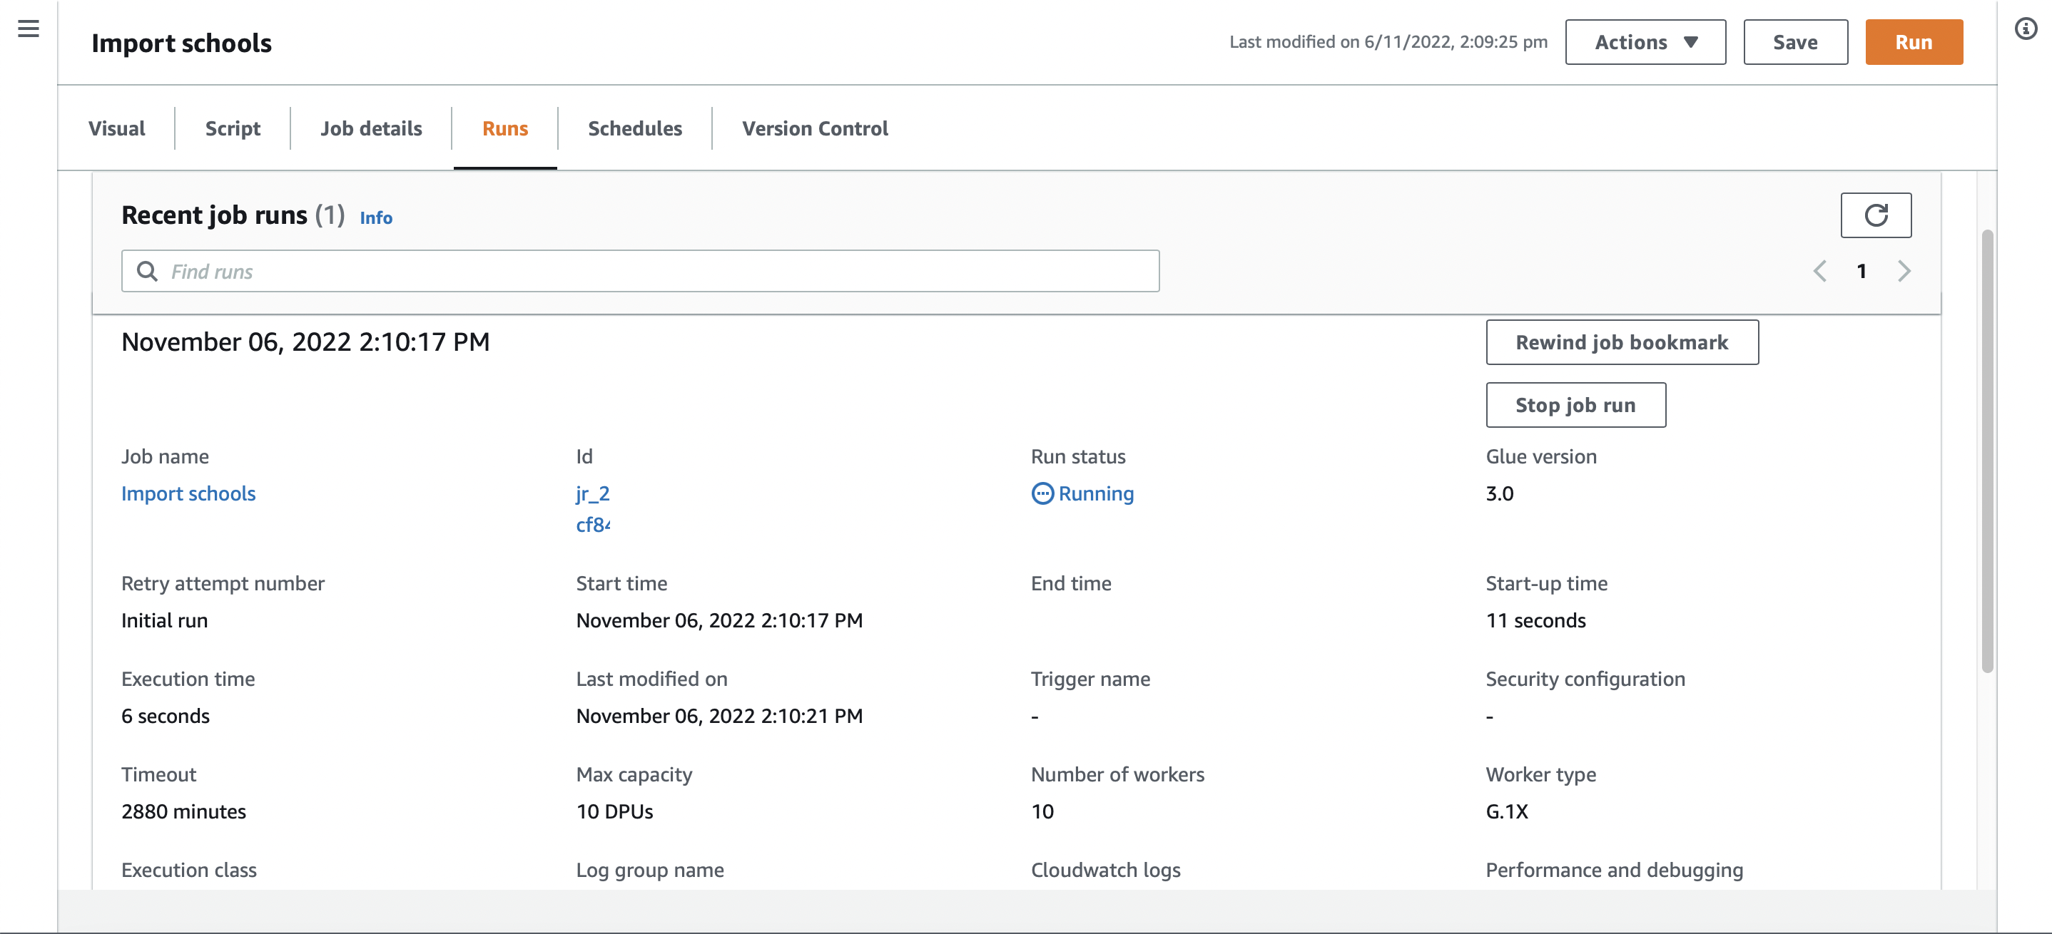
Task: Click Start time value ending 2:10:17 PM
Action: [x=718, y=620]
